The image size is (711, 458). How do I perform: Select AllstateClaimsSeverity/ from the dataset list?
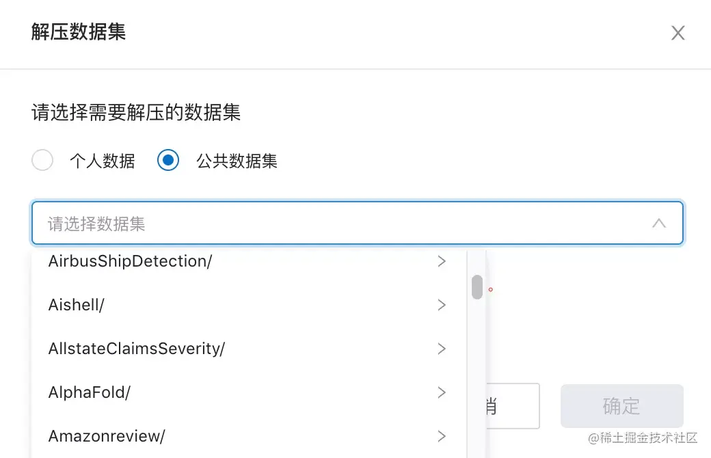point(136,349)
